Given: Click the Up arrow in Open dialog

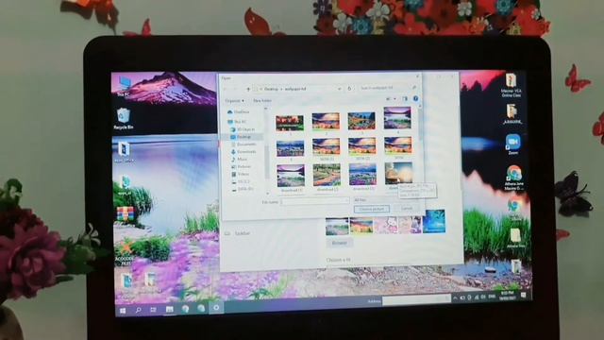Looking at the screenshot, I should [248, 89].
